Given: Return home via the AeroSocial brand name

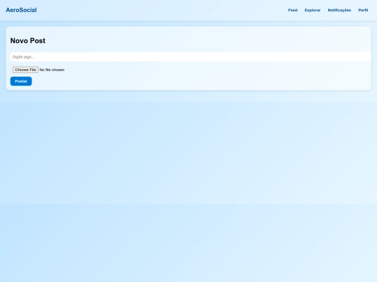Looking at the screenshot, I should (21, 10).
